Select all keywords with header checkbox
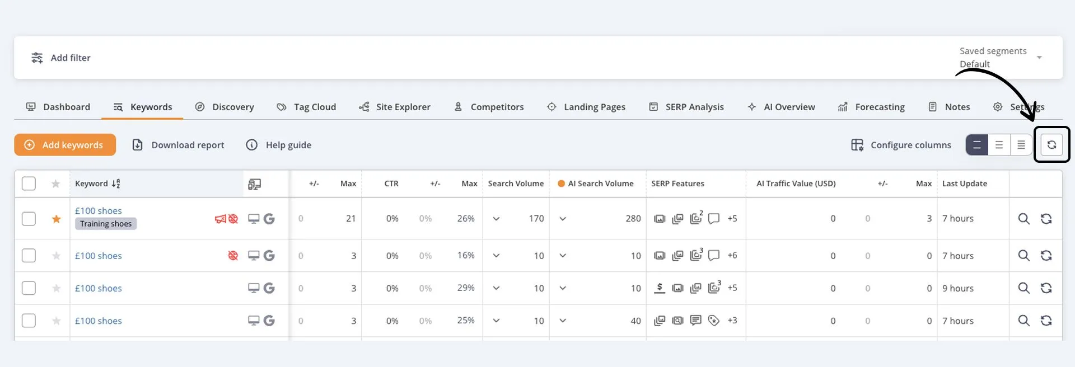 click(29, 183)
